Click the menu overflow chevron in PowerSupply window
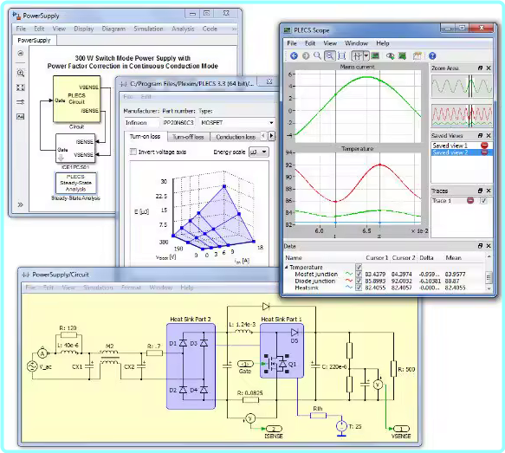The width and height of the screenshot is (505, 453). point(234,29)
